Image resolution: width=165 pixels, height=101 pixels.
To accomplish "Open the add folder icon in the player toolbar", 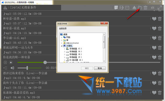I will [x=140, y=8].
